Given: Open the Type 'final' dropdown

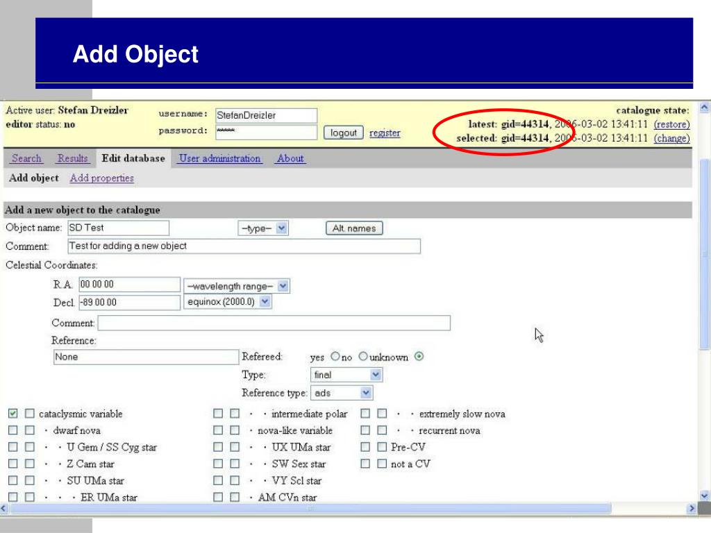Looking at the screenshot, I should (346, 375).
